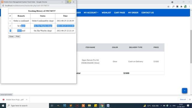Expand the MY ACCOUNT dropdown menu
Screen dimensions: 192x108
pos(91,13)
